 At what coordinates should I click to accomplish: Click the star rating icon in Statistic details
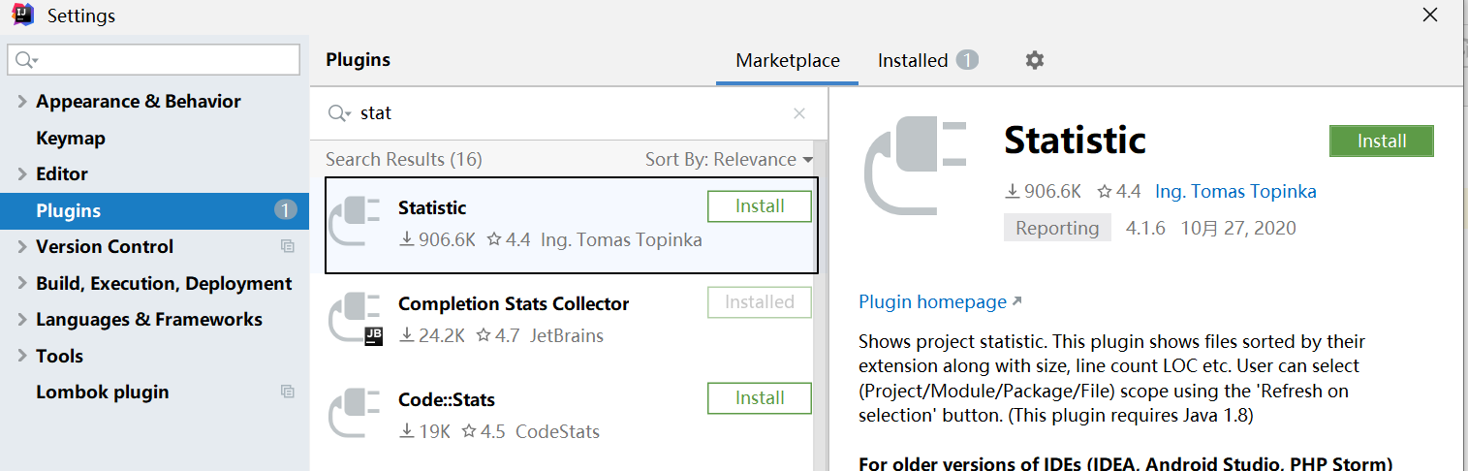pyautogui.click(x=1104, y=192)
